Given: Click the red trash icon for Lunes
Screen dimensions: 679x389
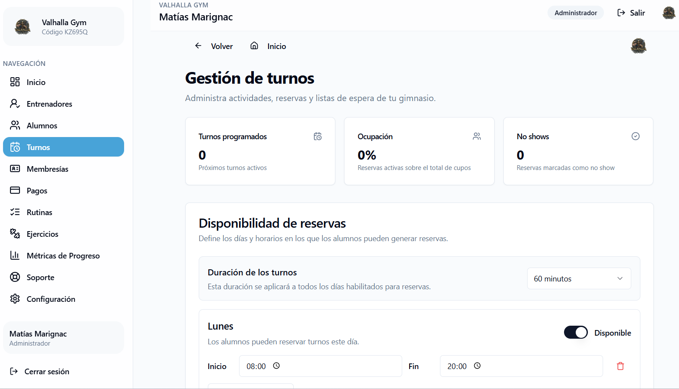Looking at the screenshot, I should [620, 366].
